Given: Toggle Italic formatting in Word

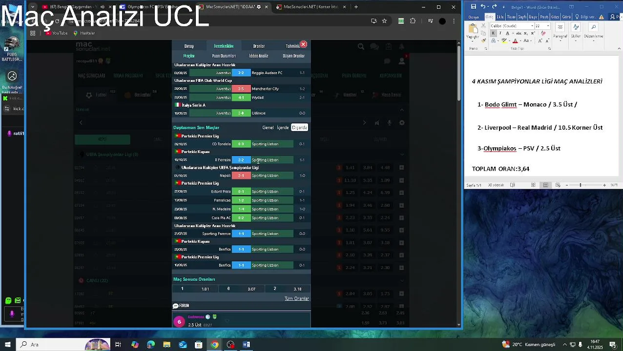Looking at the screenshot, I should [500, 33].
